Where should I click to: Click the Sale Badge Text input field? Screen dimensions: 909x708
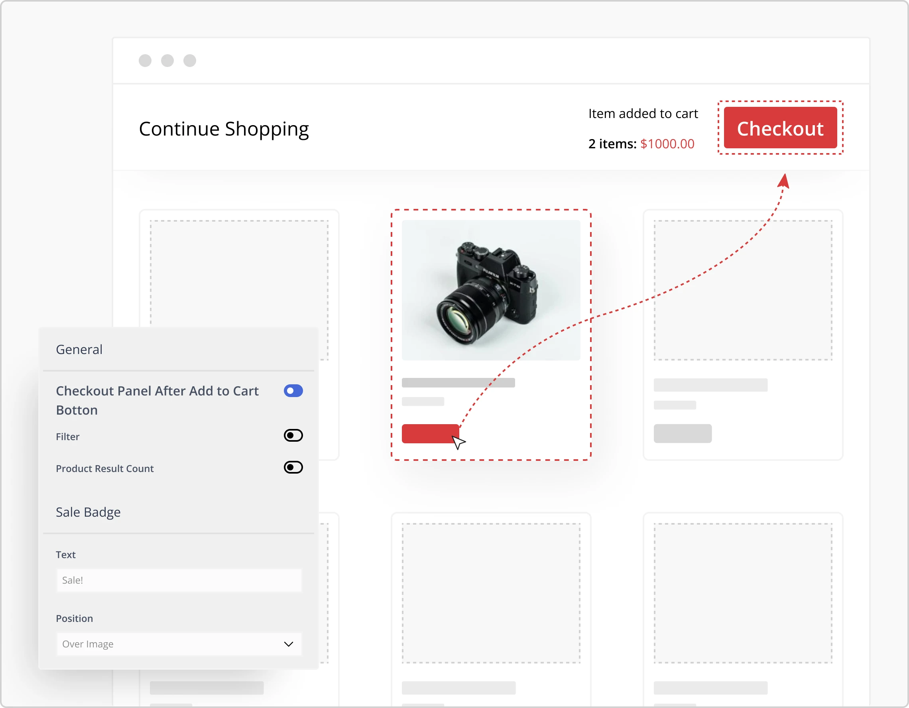[179, 580]
